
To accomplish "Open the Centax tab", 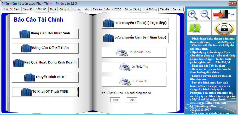I will point(177,9).
